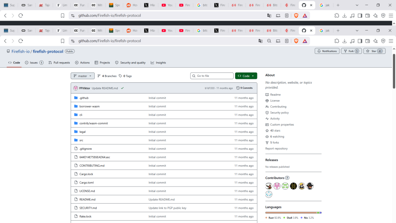
Task: Switch to the Issues tab
Action: (x=34, y=63)
